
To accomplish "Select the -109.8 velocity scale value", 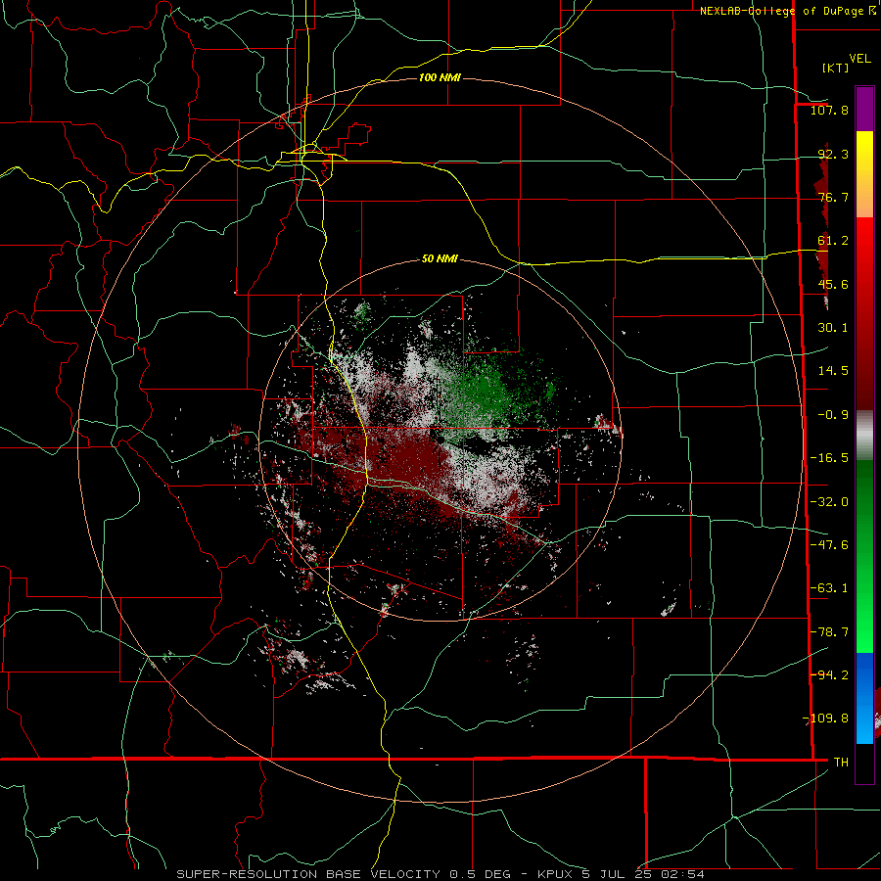I will pos(825,719).
